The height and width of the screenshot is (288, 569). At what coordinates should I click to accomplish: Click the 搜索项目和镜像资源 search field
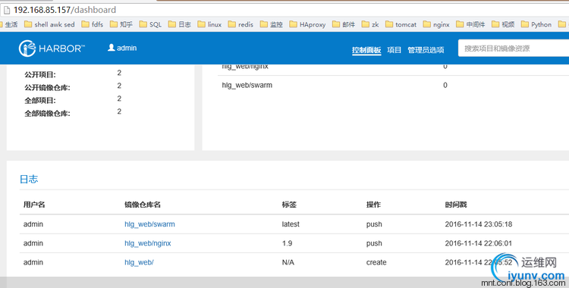coord(514,49)
